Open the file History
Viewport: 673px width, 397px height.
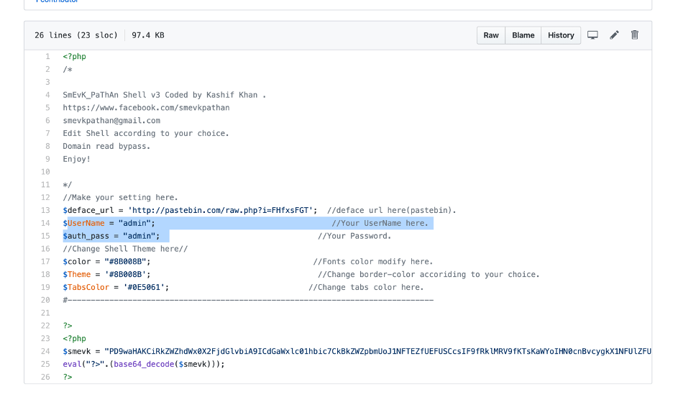coord(561,35)
